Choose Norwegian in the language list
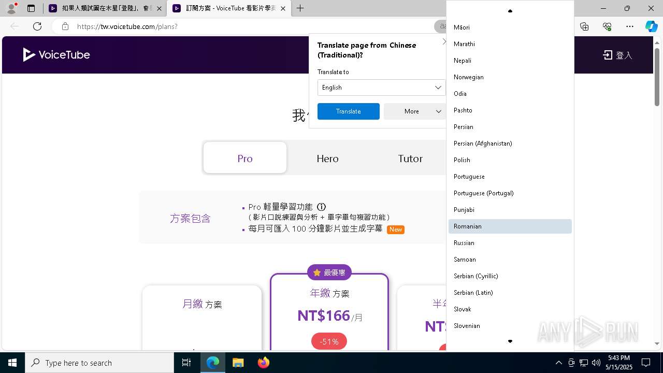This screenshot has height=373, width=663. [510, 77]
